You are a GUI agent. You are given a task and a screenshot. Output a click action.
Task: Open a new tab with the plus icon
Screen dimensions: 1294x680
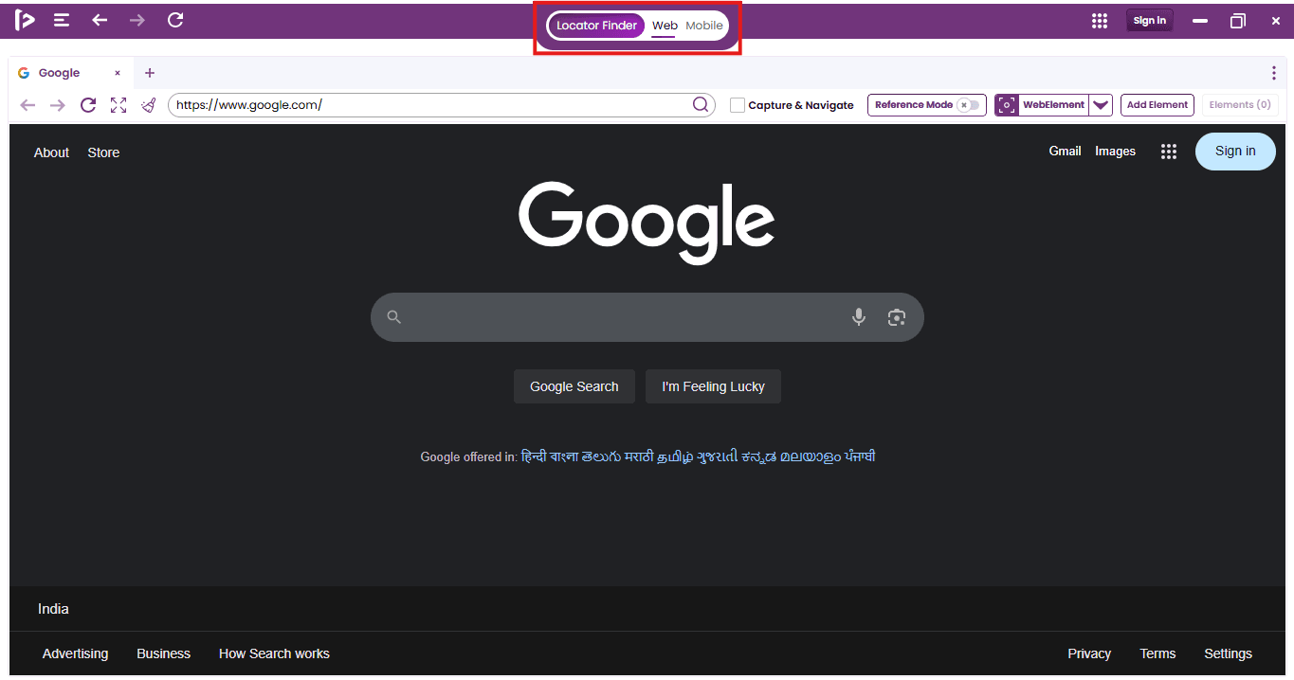click(x=150, y=73)
